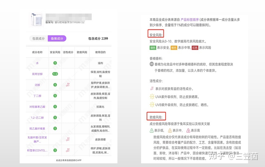Open the 产品标签顺序 link
Viewport: 265px width, 167px height.
(190, 20)
